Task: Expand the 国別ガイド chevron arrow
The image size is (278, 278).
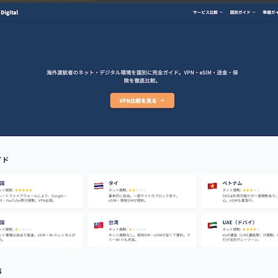Action: (x=254, y=12)
